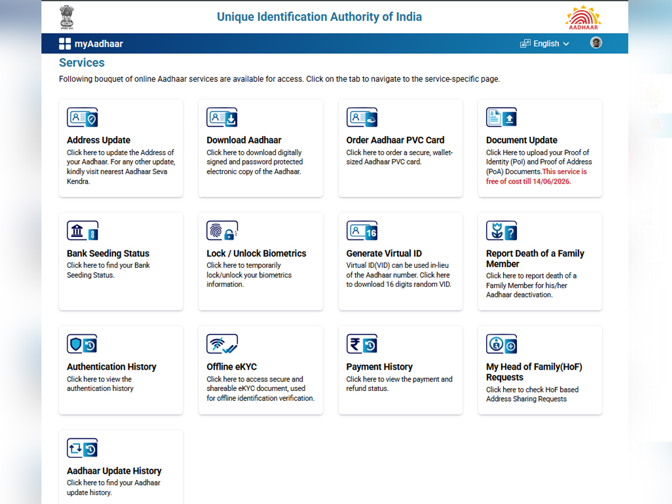
Task: Click the Order Aadhaar PVC Card icon
Action: coord(362,118)
